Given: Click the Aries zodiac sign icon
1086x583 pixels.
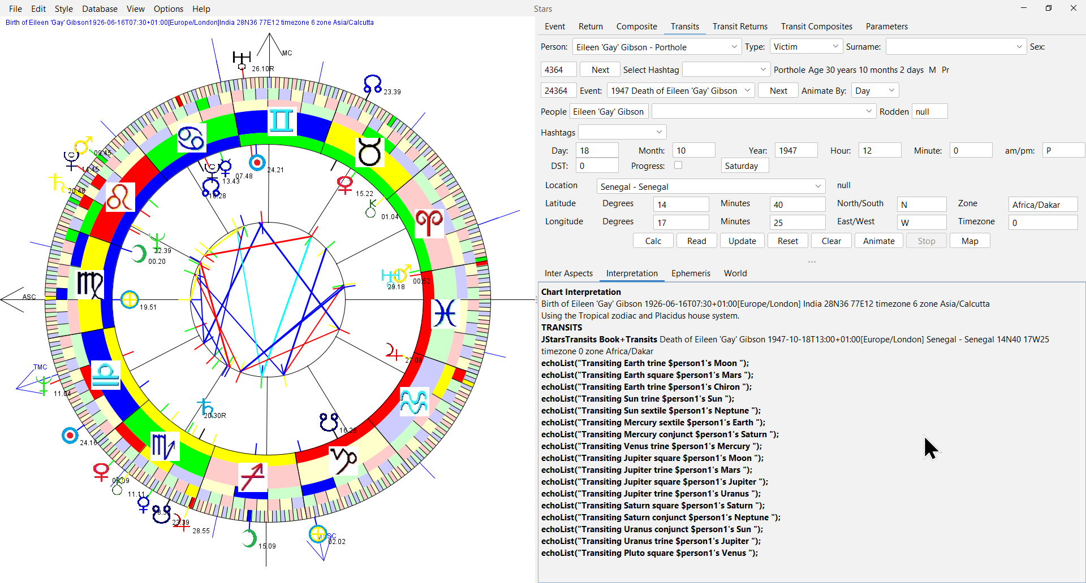Looking at the screenshot, I should (x=429, y=223).
